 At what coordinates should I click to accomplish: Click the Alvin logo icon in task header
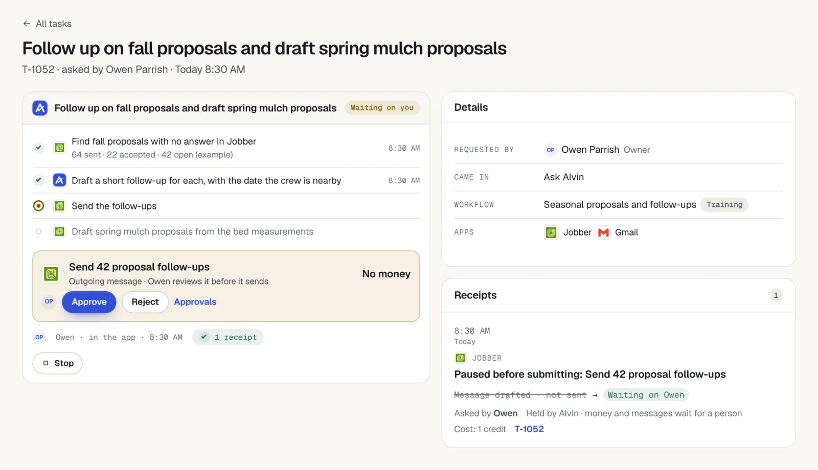pos(40,108)
